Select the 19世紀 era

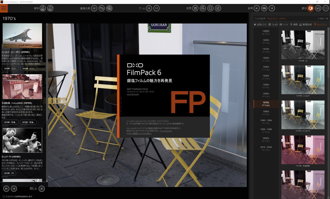tap(266, 33)
